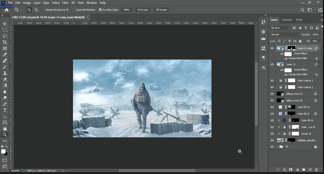This screenshot has width=324, height=174.
Task: Disable Scrubby Zoom checkbox
Action: [100, 10]
